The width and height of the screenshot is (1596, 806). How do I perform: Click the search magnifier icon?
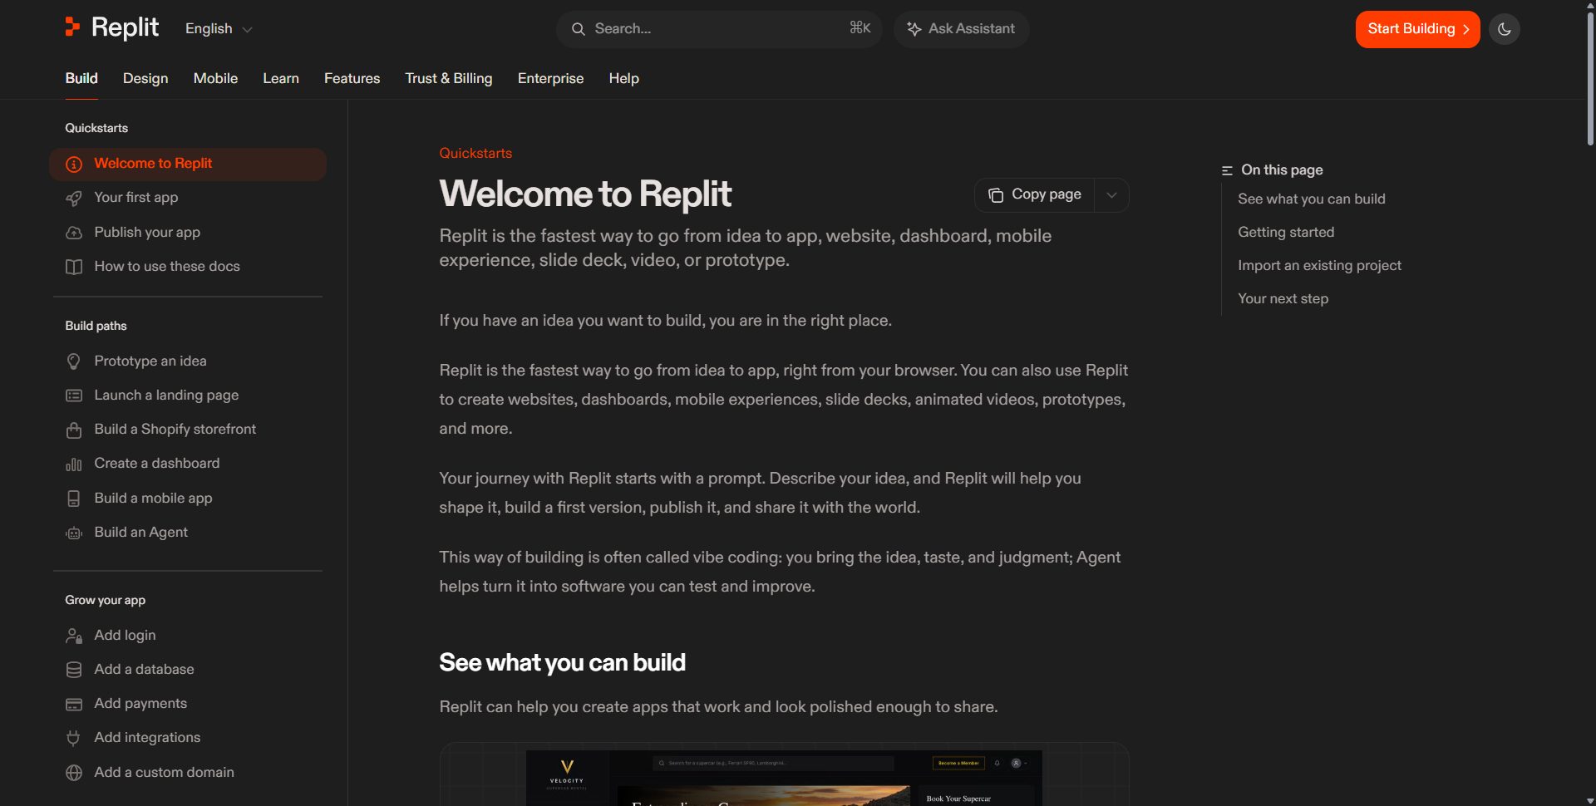[578, 29]
